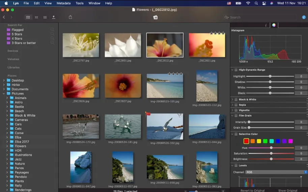Collapse the High-Dynamic Range section
The image size is (308, 192).
(x=232, y=70)
